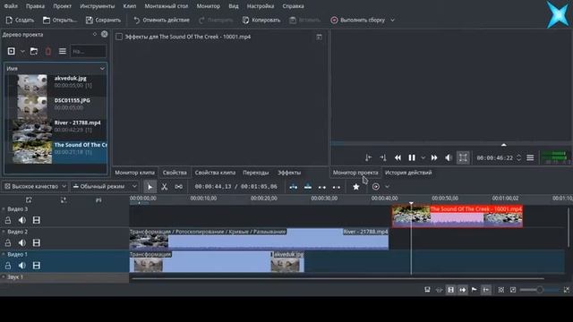Rewind playback in the project monitor

[x=398, y=157]
